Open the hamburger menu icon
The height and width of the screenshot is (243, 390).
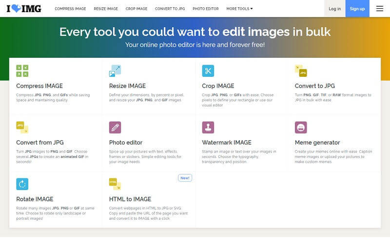380,9
